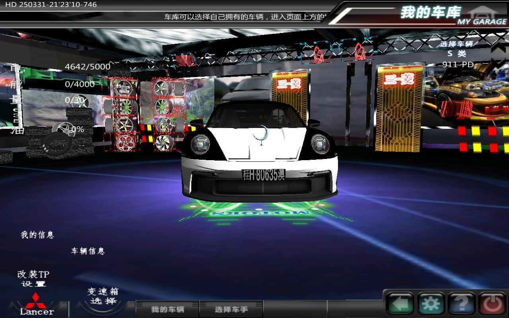This screenshot has width=509, height=318.
Task: Click the 4642/5000 stat value
Action: point(87,66)
